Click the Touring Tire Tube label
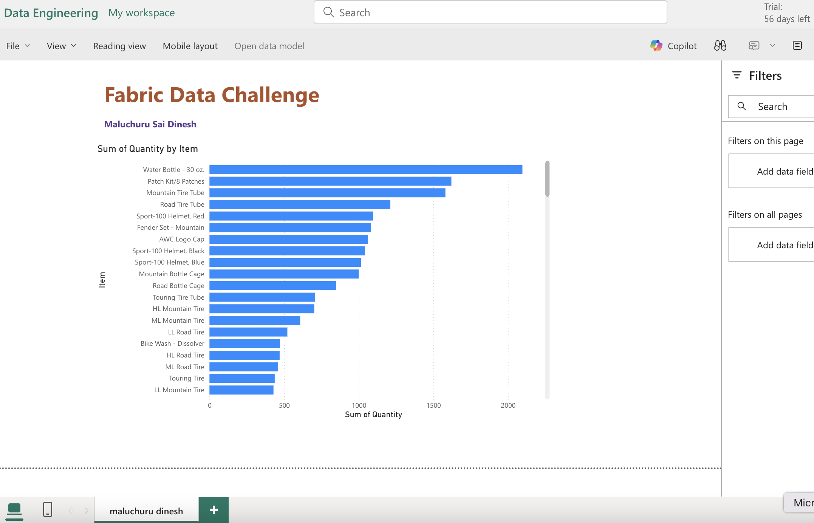Viewport: 814px width, 523px height. click(x=178, y=297)
